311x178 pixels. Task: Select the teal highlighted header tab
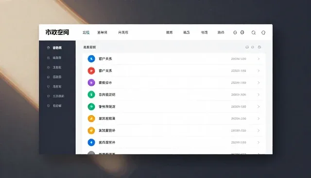(x=86, y=32)
